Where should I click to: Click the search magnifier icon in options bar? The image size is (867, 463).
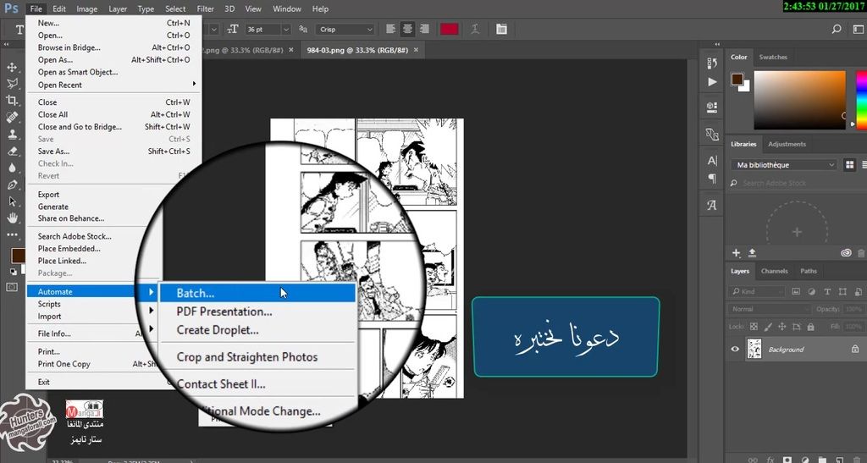point(836,30)
